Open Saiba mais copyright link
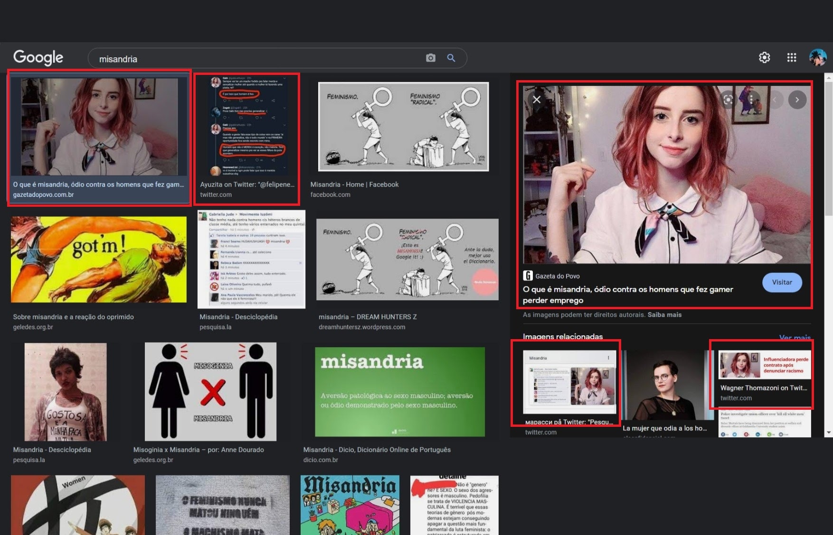This screenshot has height=535, width=833. click(x=664, y=314)
